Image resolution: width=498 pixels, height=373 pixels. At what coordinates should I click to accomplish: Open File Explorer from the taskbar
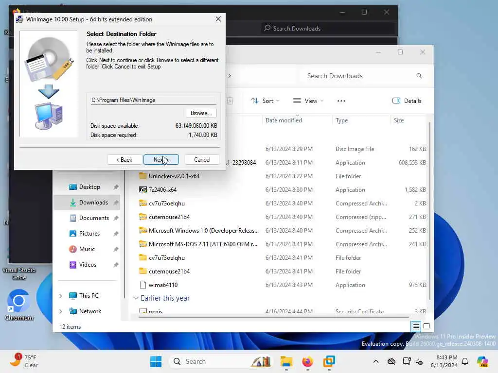click(x=286, y=361)
